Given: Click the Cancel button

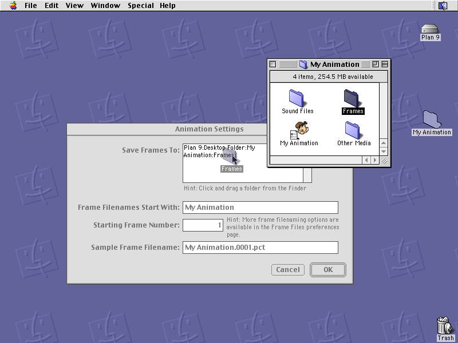Looking at the screenshot, I should tap(288, 270).
